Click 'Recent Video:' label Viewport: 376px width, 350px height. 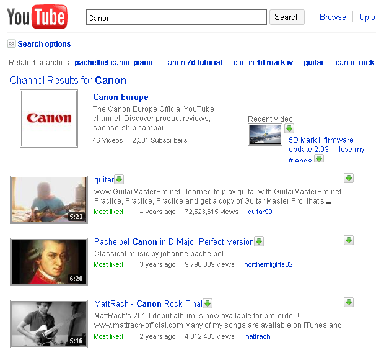(x=271, y=119)
